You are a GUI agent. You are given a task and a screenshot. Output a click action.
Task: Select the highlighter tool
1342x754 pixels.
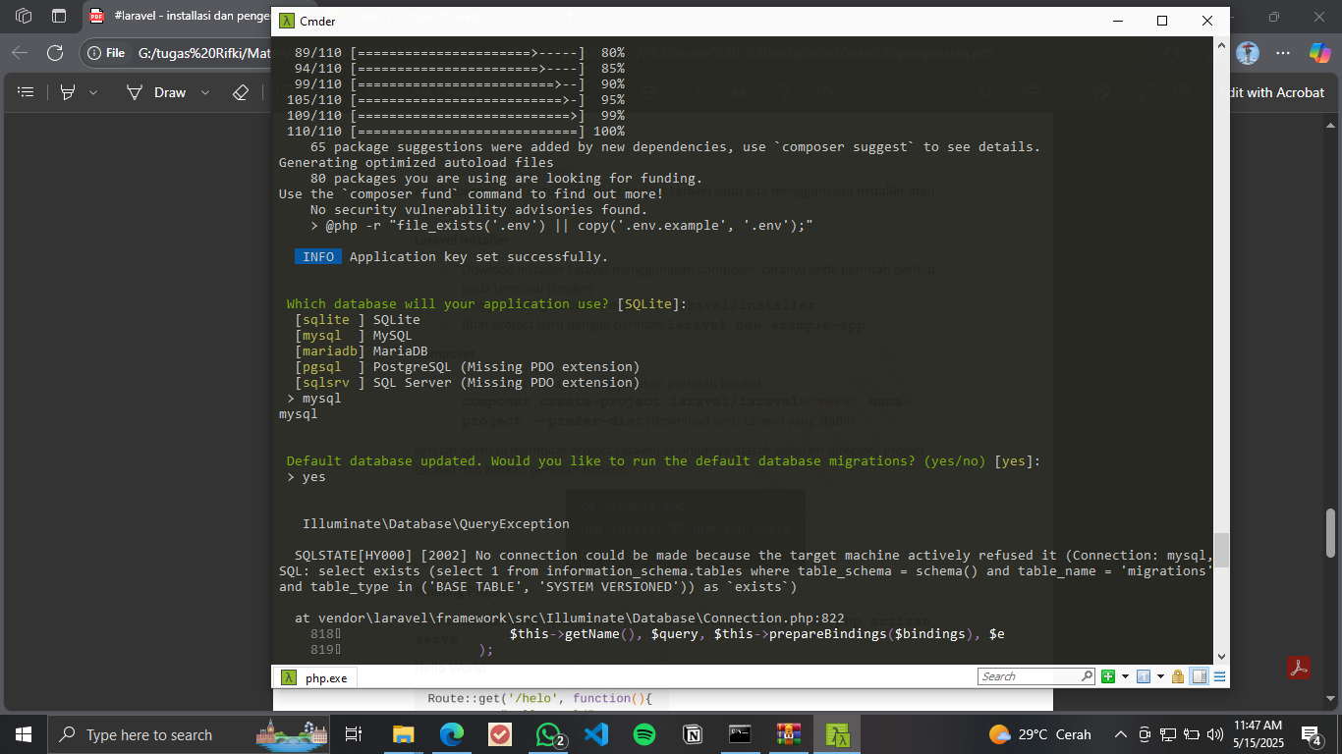(x=68, y=92)
